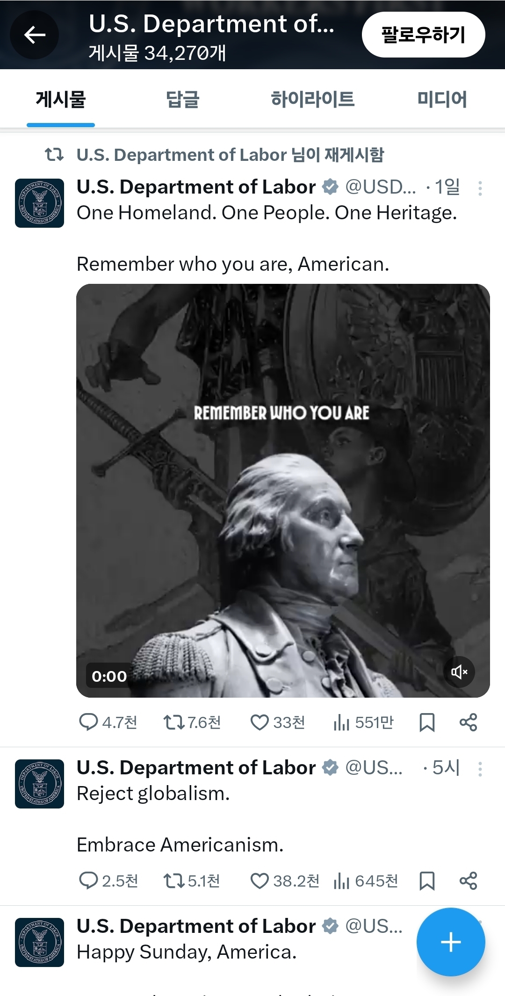Tap the blue compose new post button
Image resolution: width=505 pixels, height=996 pixels.
451,942
